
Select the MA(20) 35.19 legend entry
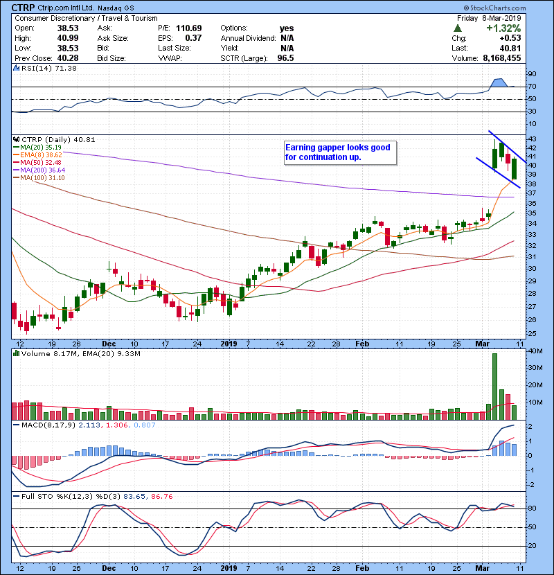37,148
